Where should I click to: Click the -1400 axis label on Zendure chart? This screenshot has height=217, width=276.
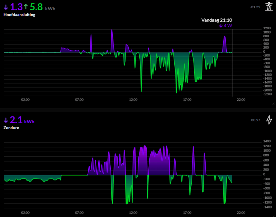(x=268, y=207)
